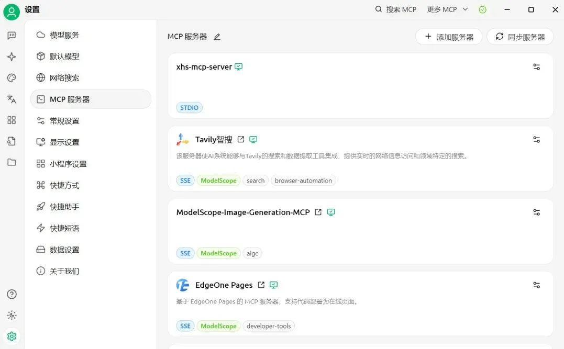The height and width of the screenshot is (349, 564).
Task: Open the knowledge base sidebar icon
Action: pos(12,141)
